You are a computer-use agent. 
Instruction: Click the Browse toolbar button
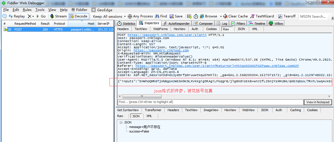point(208,16)
